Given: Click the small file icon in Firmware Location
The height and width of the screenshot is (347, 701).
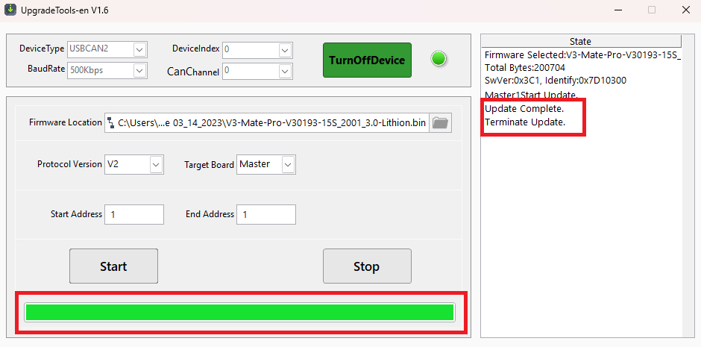Looking at the screenshot, I should pos(111,123).
